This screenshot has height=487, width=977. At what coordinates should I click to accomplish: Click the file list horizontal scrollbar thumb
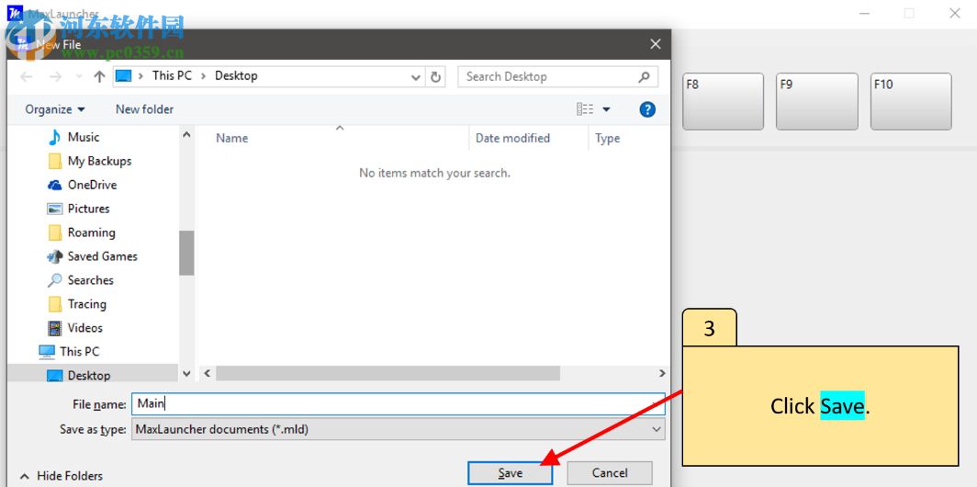coord(387,373)
